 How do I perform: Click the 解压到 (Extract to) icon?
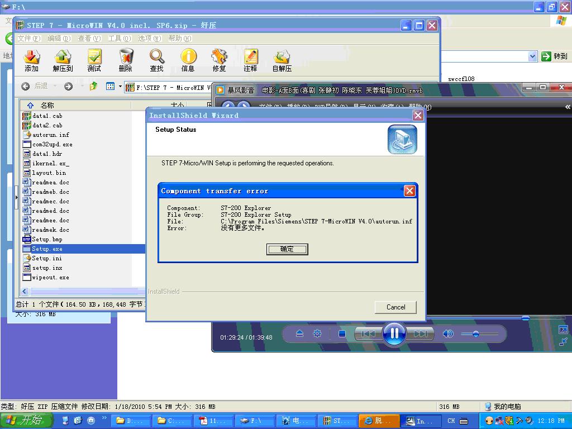click(x=63, y=60)
